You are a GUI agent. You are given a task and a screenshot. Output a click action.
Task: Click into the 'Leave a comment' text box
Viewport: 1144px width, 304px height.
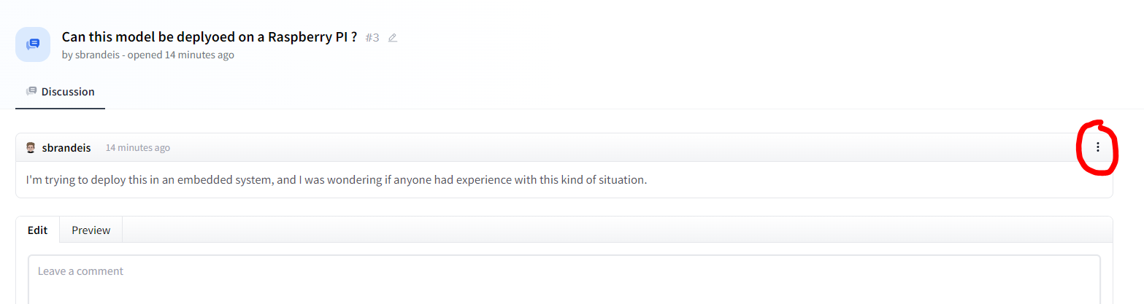pyautogui.click(x=564, y=279)
